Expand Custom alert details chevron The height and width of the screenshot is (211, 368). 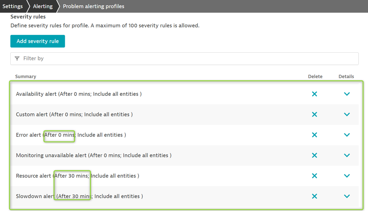347,115
